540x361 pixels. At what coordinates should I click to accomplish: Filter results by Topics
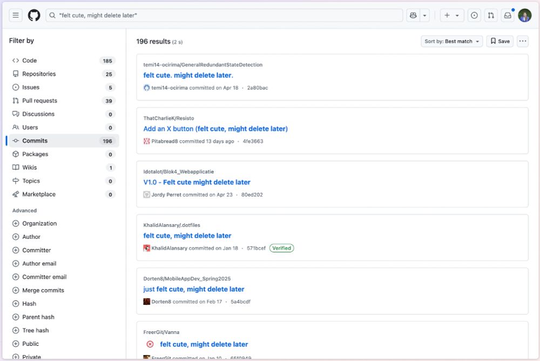64,181
